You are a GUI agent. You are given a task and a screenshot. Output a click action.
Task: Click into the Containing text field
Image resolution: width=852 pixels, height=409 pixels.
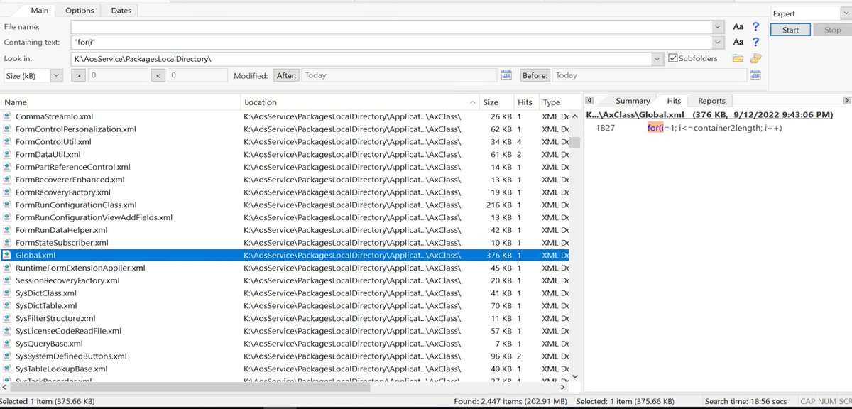click(390, 43)
